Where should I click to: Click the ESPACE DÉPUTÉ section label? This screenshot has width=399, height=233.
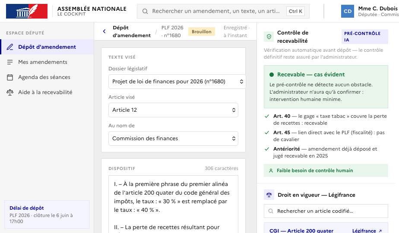click(x=25, y=33)
